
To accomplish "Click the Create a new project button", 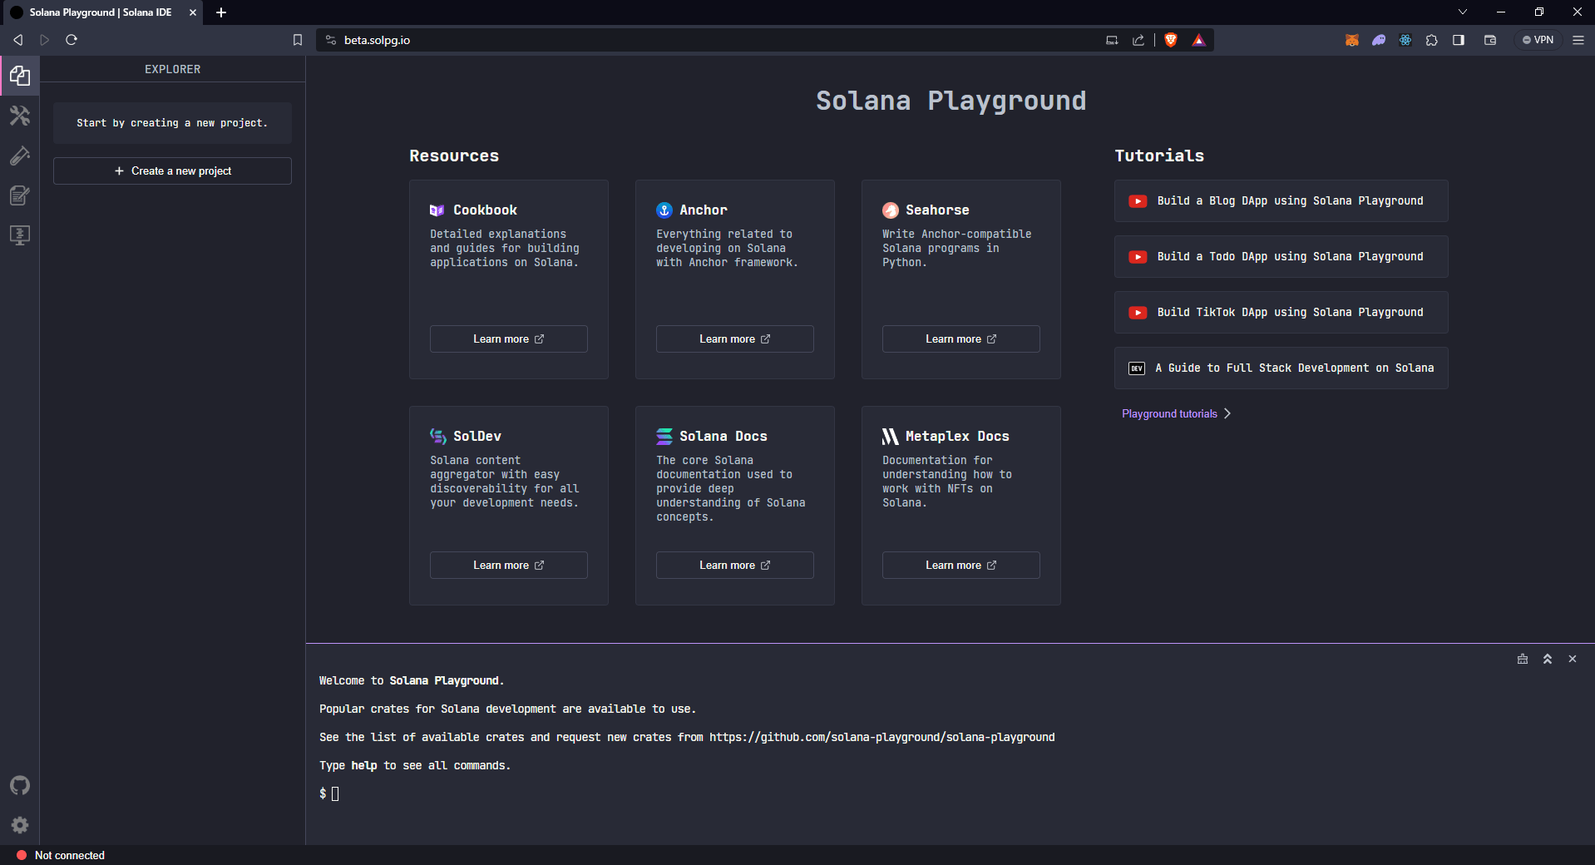I will coord(171,171).
